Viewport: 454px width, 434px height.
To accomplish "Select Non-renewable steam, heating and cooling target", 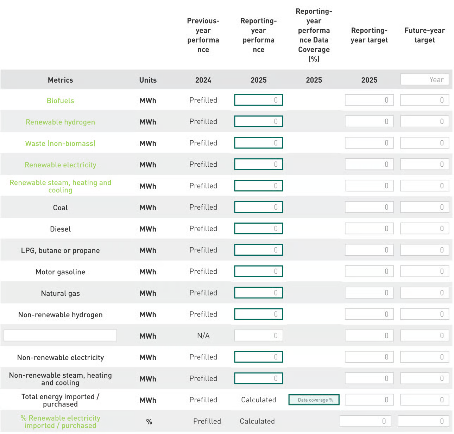I will pyautogui.click(x=369, y=379).
